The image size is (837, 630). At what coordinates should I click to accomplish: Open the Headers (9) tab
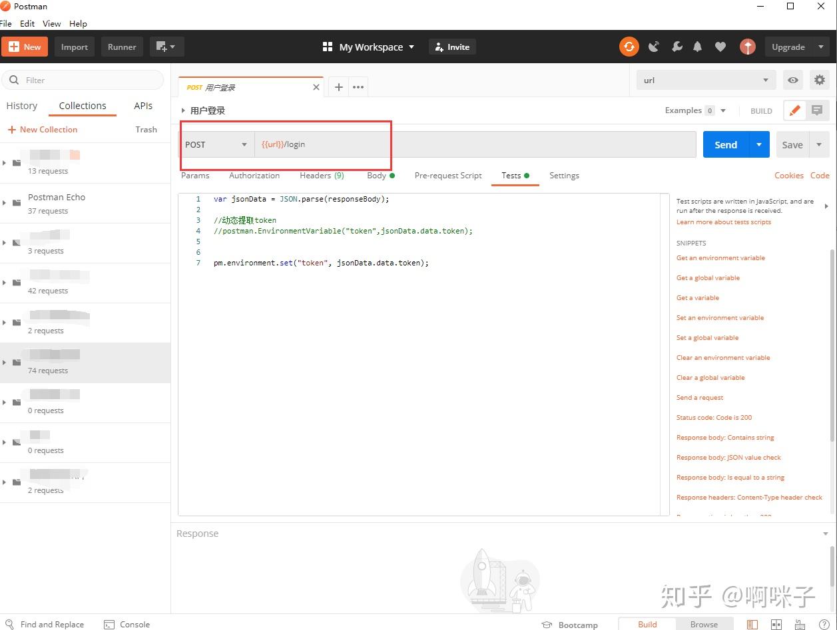[x=322, y=176]
